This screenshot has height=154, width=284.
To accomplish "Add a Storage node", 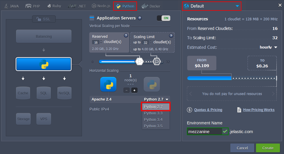I will click(x=23, y=119).
